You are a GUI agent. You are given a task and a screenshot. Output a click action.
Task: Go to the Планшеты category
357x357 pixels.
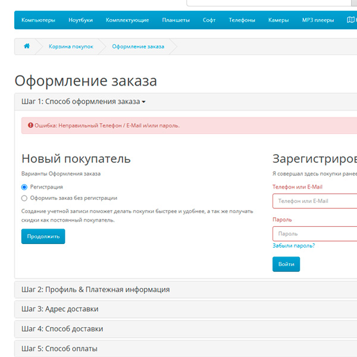tap(176, 20)
